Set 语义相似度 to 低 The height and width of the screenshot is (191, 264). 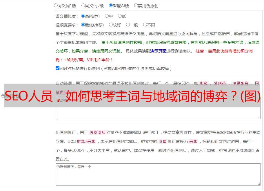[120, 16]
